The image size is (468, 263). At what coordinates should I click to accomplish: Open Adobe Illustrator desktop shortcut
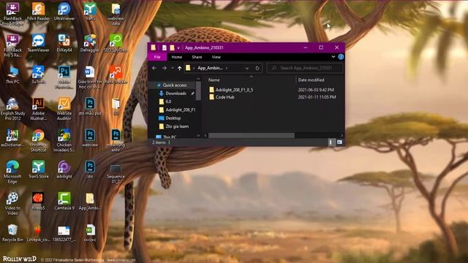[38, 109]
